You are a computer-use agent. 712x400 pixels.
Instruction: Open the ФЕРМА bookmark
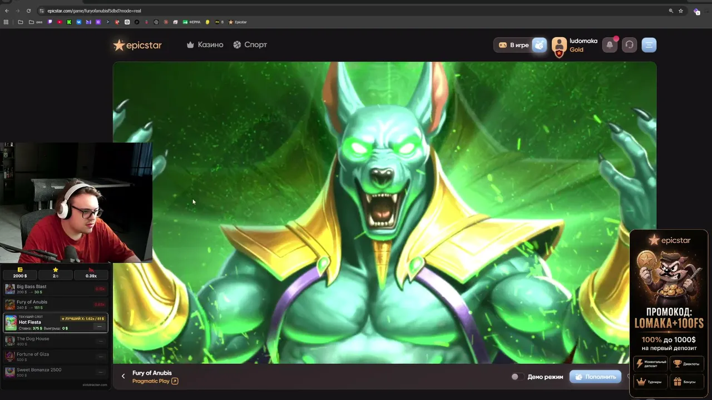click(192, 22)
